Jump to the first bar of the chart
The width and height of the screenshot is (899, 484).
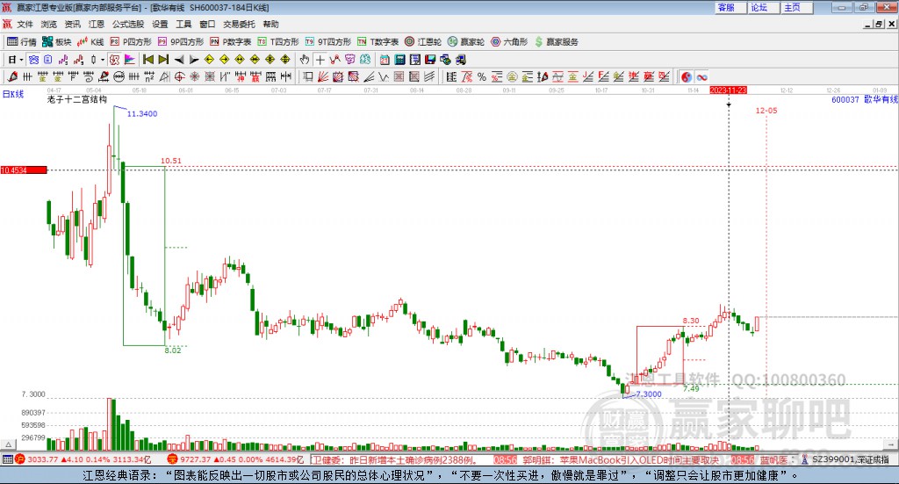(147, 60)
